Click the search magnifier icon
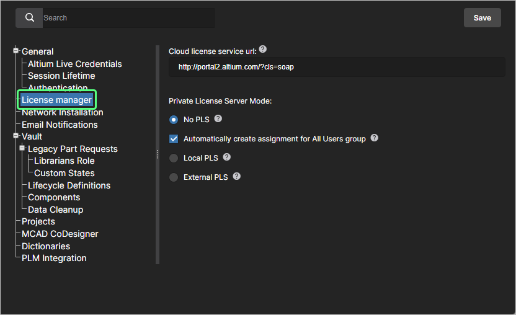Screen dimensions: 516x315 [x=29, y=18]
